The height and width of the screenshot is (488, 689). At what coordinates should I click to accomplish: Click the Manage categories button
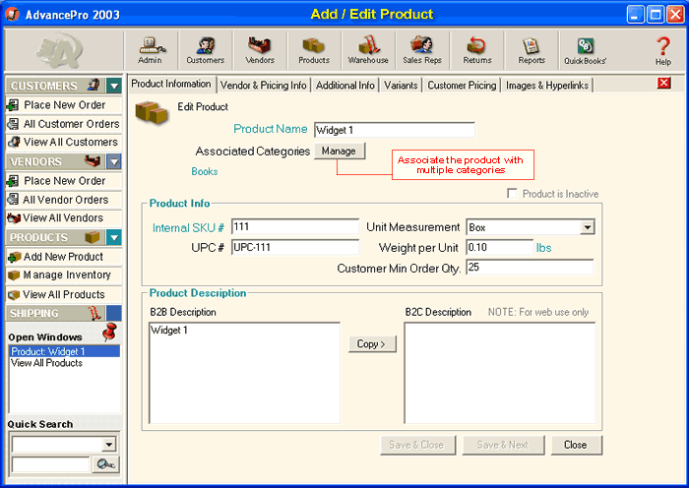coord(339,151)
